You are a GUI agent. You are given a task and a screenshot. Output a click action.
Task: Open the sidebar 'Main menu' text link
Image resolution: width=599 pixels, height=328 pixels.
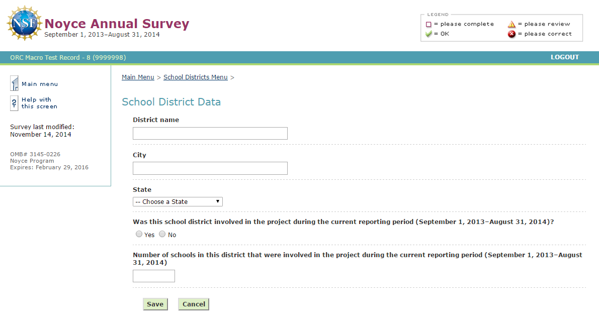40,84
